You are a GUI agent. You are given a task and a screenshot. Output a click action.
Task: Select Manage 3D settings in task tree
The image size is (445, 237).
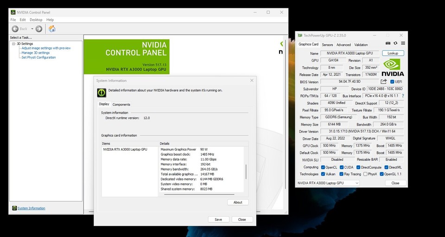click(x=36, y=53)
